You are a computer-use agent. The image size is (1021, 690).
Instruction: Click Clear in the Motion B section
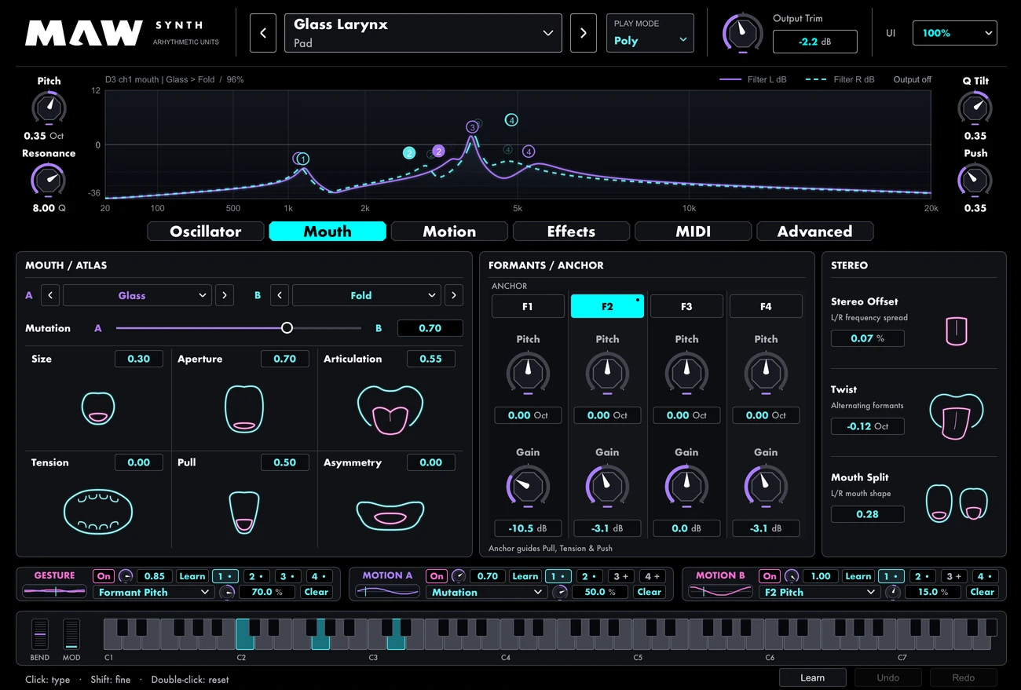click(x=983, y=592)
